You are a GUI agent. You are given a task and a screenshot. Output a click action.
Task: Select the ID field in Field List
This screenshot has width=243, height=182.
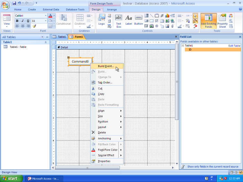click(213, 50)
